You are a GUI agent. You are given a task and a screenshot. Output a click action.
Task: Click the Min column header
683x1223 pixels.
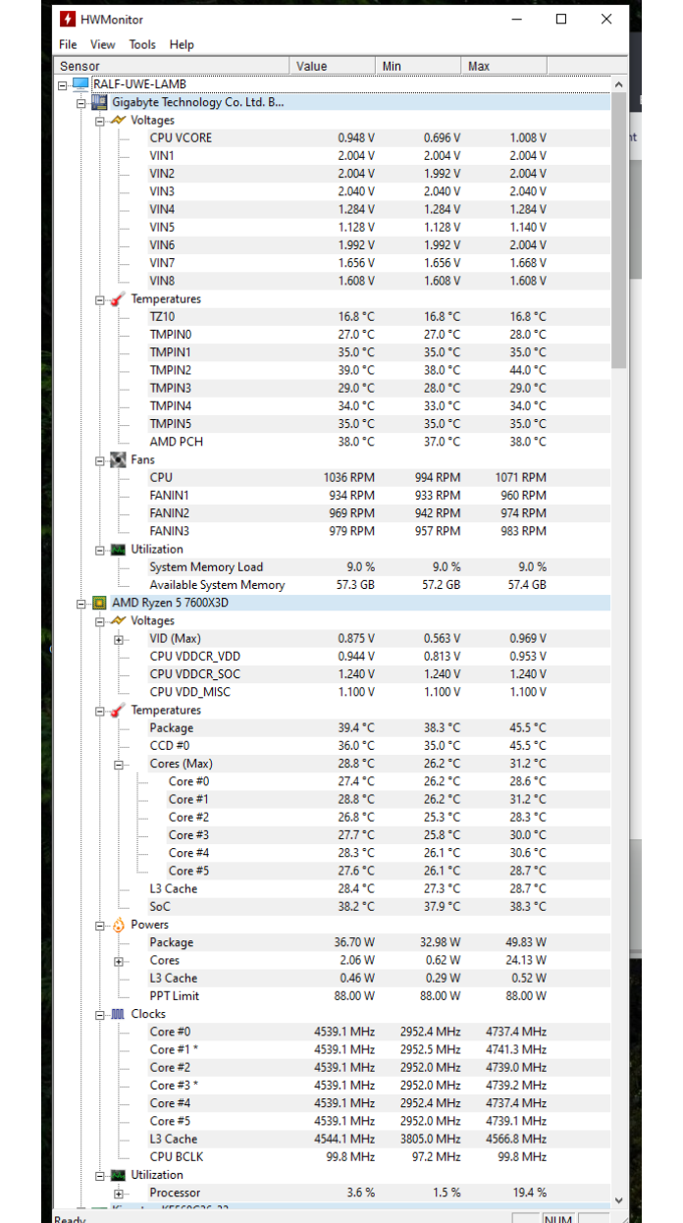pos(419,66)
